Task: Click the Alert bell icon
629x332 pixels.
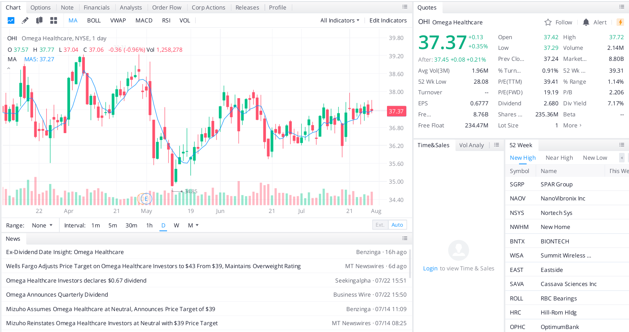Action: click(586, 22)
